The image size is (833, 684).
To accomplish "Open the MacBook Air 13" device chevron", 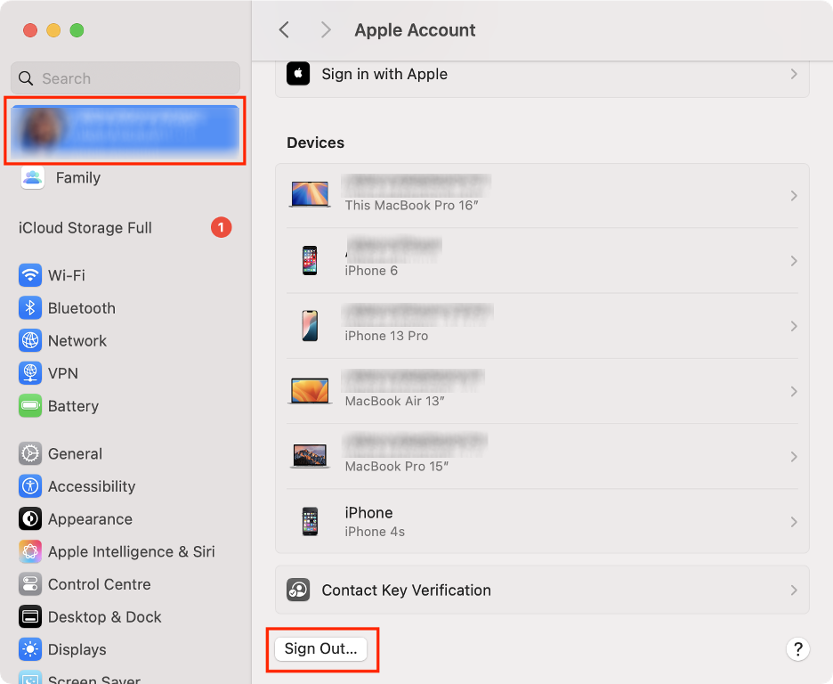I will 793,391.
